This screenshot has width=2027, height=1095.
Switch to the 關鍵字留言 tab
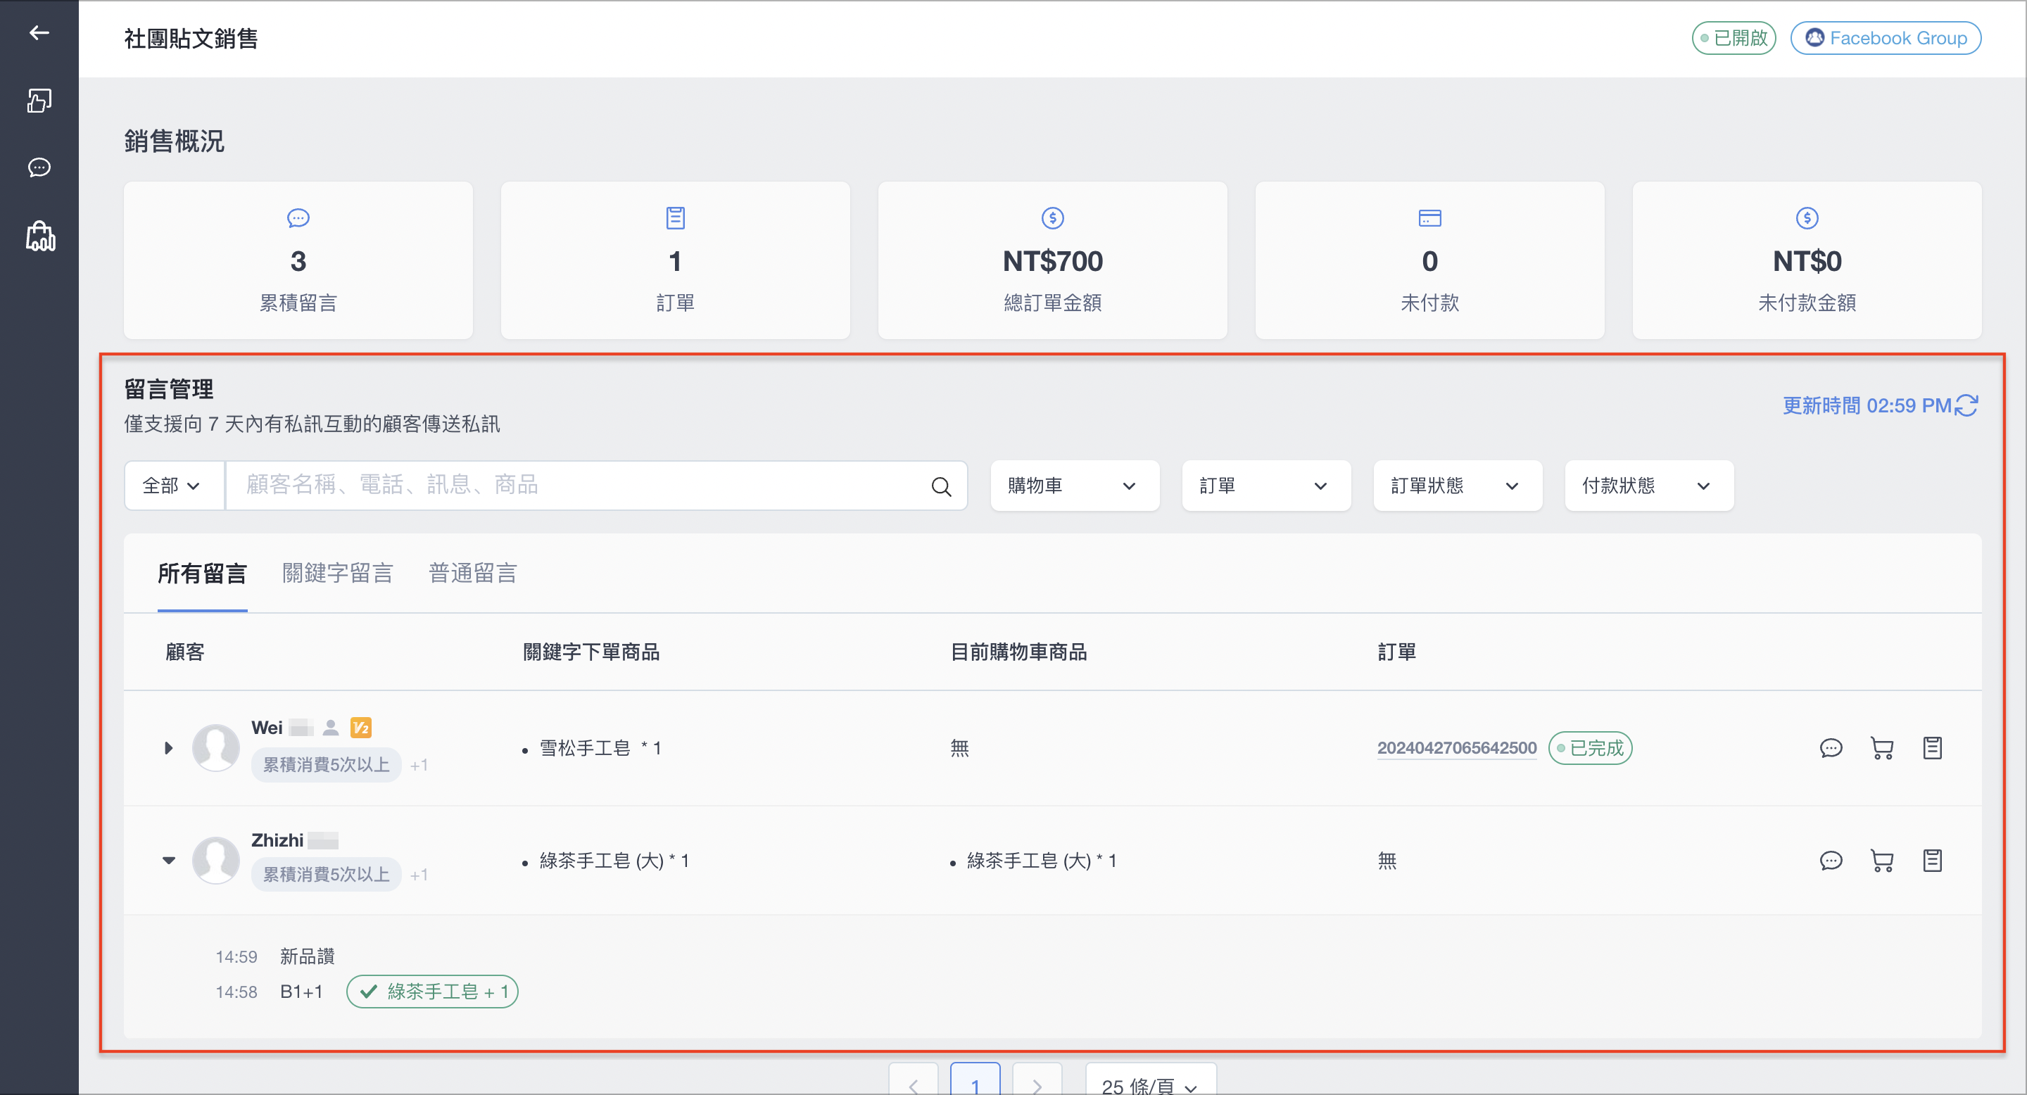click(338, 574)
